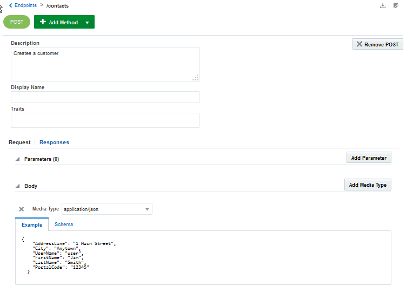Click the edit pencil icon at top right
The image size is (406, 286).
tap(396, 6)
